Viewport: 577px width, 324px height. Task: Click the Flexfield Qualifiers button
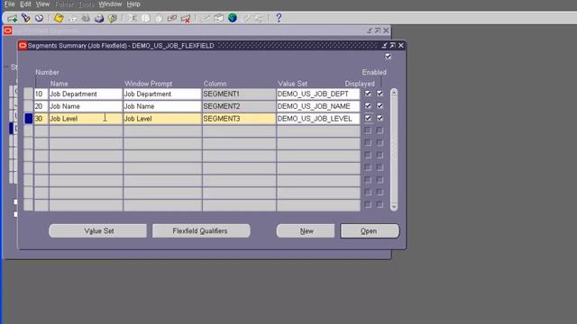coord(201,230)
